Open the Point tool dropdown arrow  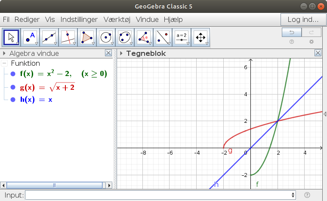click(x=37, y=44)
